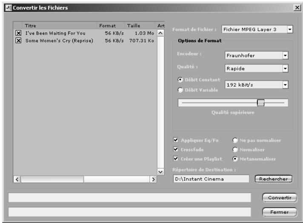Click the 707.31 Ko size cell
This screenshot has width=303, height=223.
point(142,41)
